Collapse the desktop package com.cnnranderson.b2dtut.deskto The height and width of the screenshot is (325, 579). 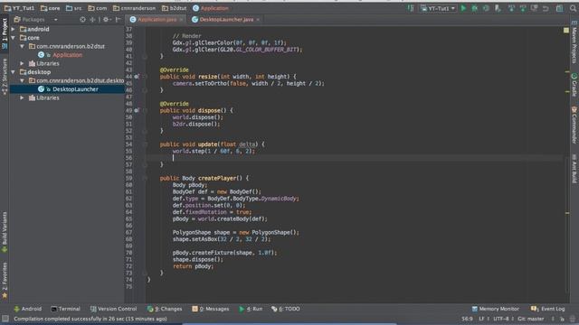[x=22, y=80]
